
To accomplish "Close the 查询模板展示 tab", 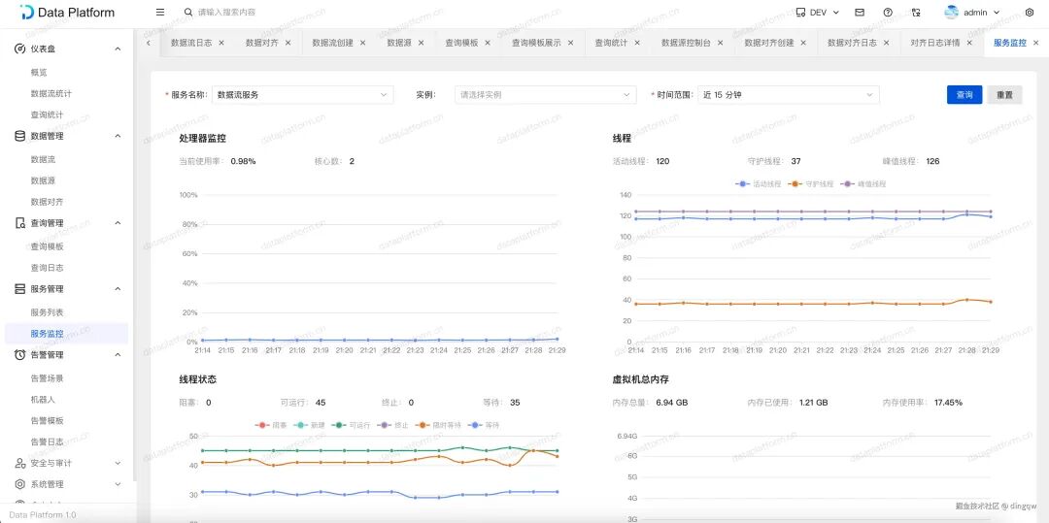I will point(571,42).
